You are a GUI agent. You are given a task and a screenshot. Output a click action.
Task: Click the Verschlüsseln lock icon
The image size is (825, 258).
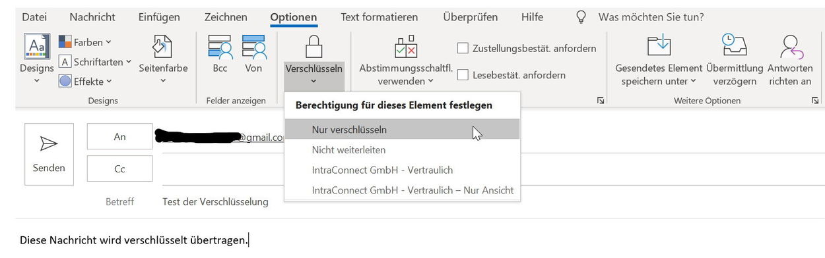coord(313,47)
